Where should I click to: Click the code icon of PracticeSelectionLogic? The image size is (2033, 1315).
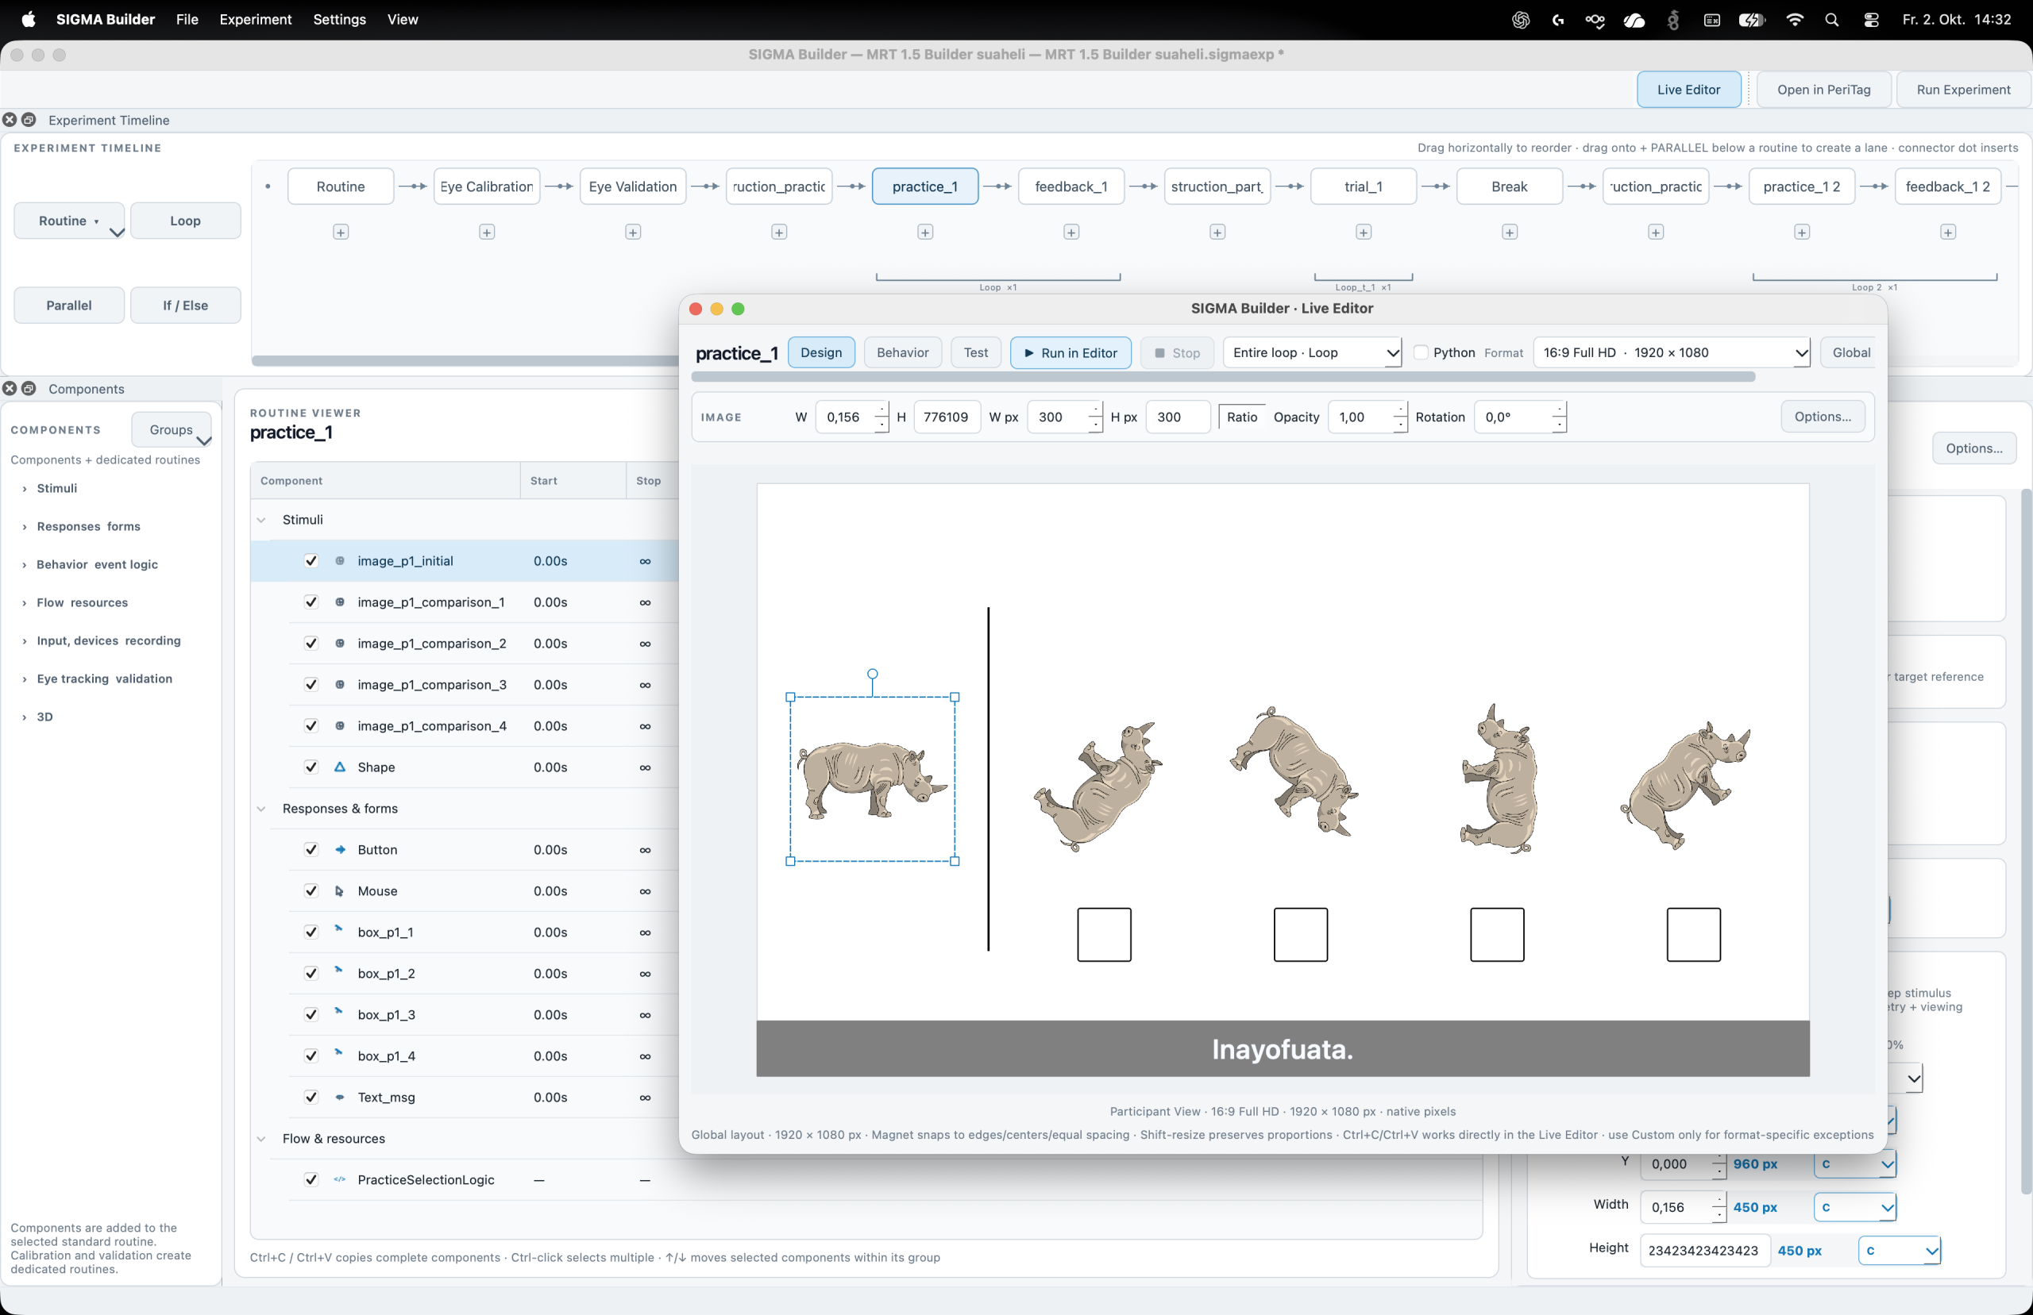pyautogui.click(x=340, y=1179)
